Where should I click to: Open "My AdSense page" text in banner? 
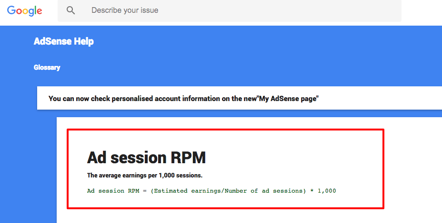coord(289,99)
